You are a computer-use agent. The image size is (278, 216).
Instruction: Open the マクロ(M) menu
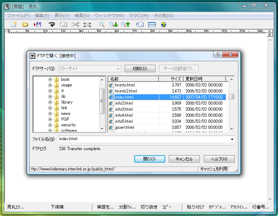click(x=139, y=16)
